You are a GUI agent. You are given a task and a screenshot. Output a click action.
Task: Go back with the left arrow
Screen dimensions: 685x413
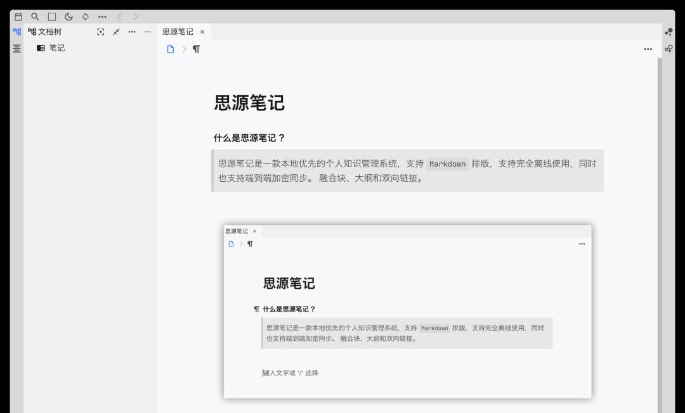(x=119, y=16)
